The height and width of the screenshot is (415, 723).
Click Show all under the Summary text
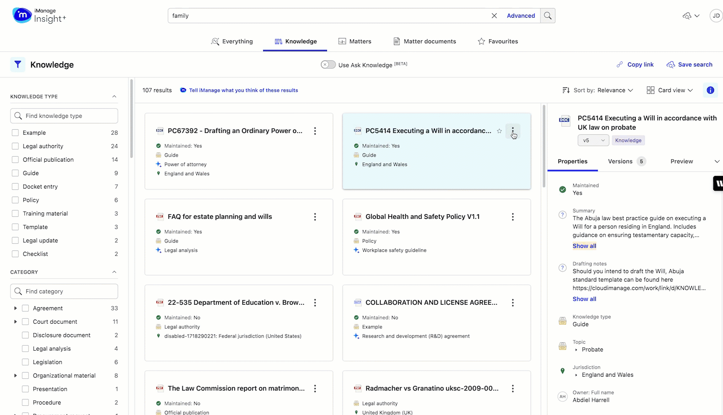click(584, 246)
